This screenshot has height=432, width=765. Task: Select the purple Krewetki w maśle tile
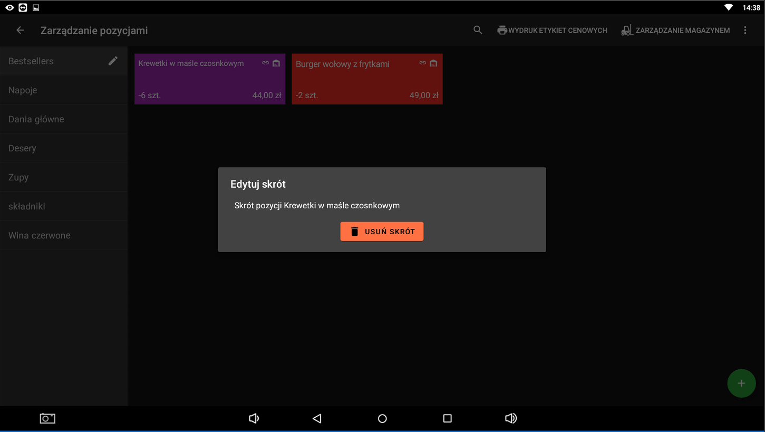210,82
